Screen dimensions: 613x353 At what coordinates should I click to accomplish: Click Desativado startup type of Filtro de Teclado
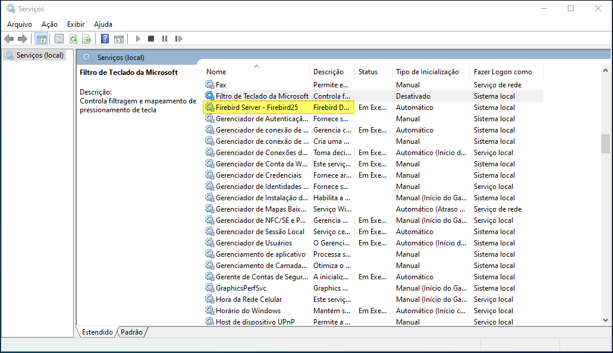pyautogui.click(x=413, y=96)
